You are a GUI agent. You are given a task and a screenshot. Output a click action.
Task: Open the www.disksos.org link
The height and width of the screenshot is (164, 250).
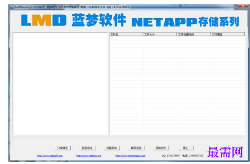[89, 156]
